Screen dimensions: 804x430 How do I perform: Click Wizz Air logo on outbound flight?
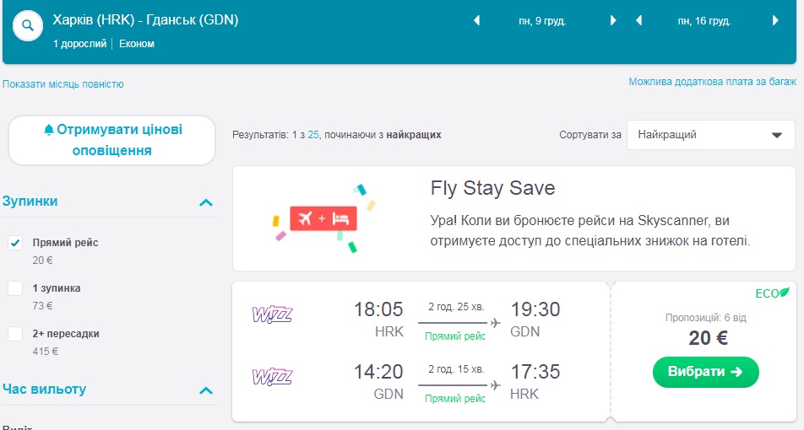(x=272, y=315)
